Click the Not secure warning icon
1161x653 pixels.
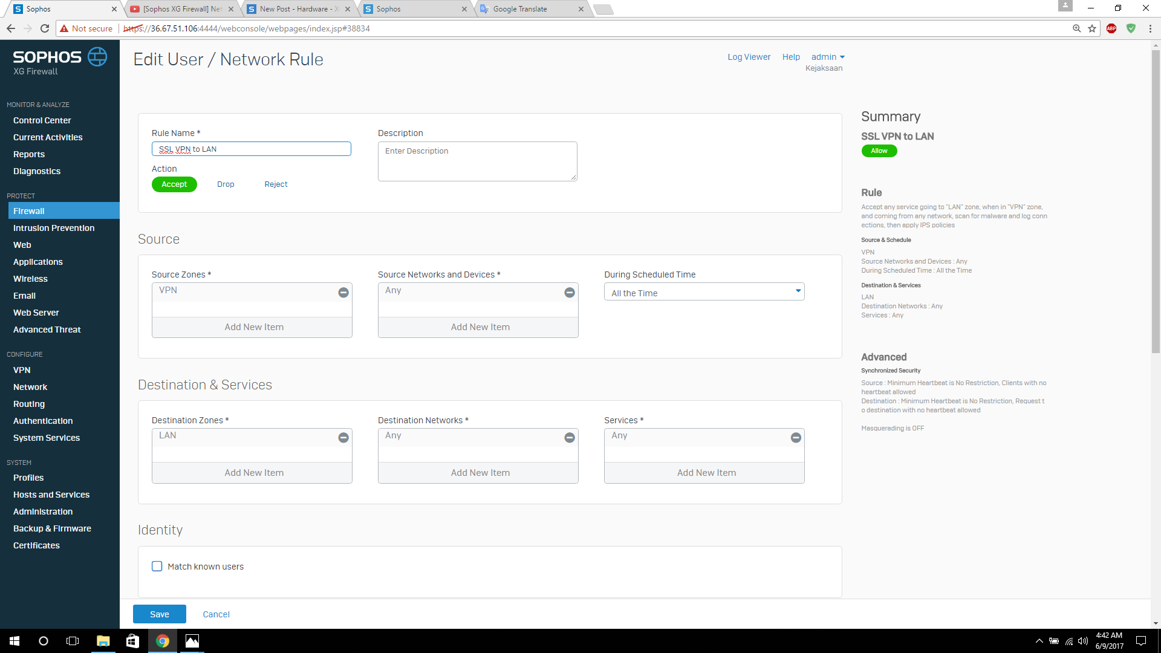point(64,28)
